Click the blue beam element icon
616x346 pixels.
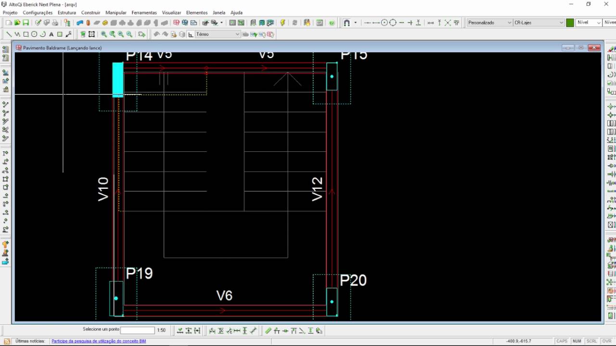(80, 23)
